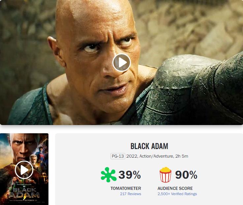243x205 pixels.
Task: Click the PG-13 rating badge
Action: point(118,156)
